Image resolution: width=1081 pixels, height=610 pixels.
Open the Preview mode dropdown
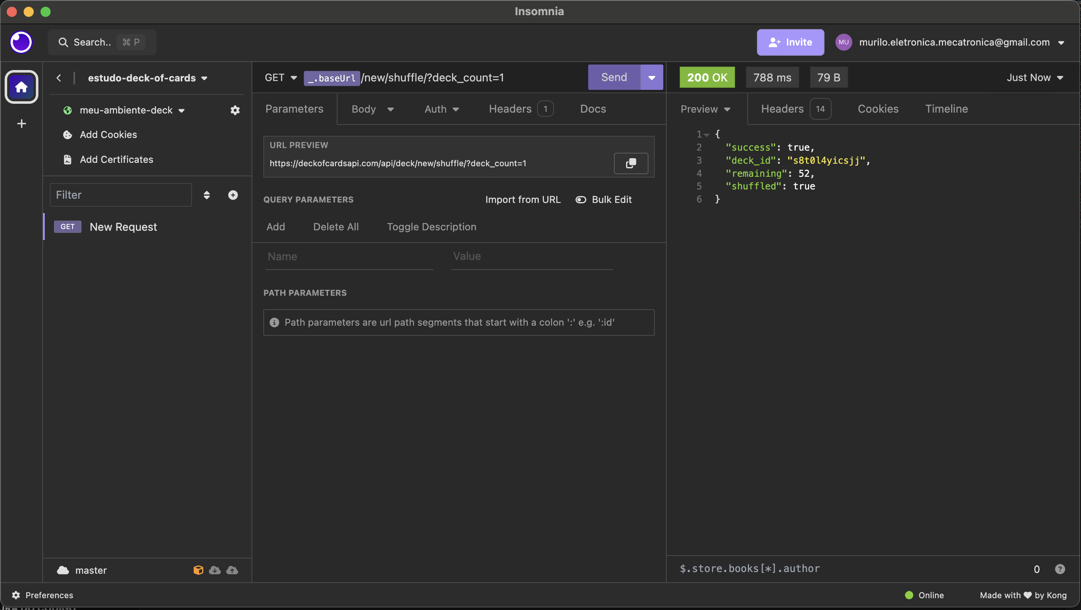705,109
